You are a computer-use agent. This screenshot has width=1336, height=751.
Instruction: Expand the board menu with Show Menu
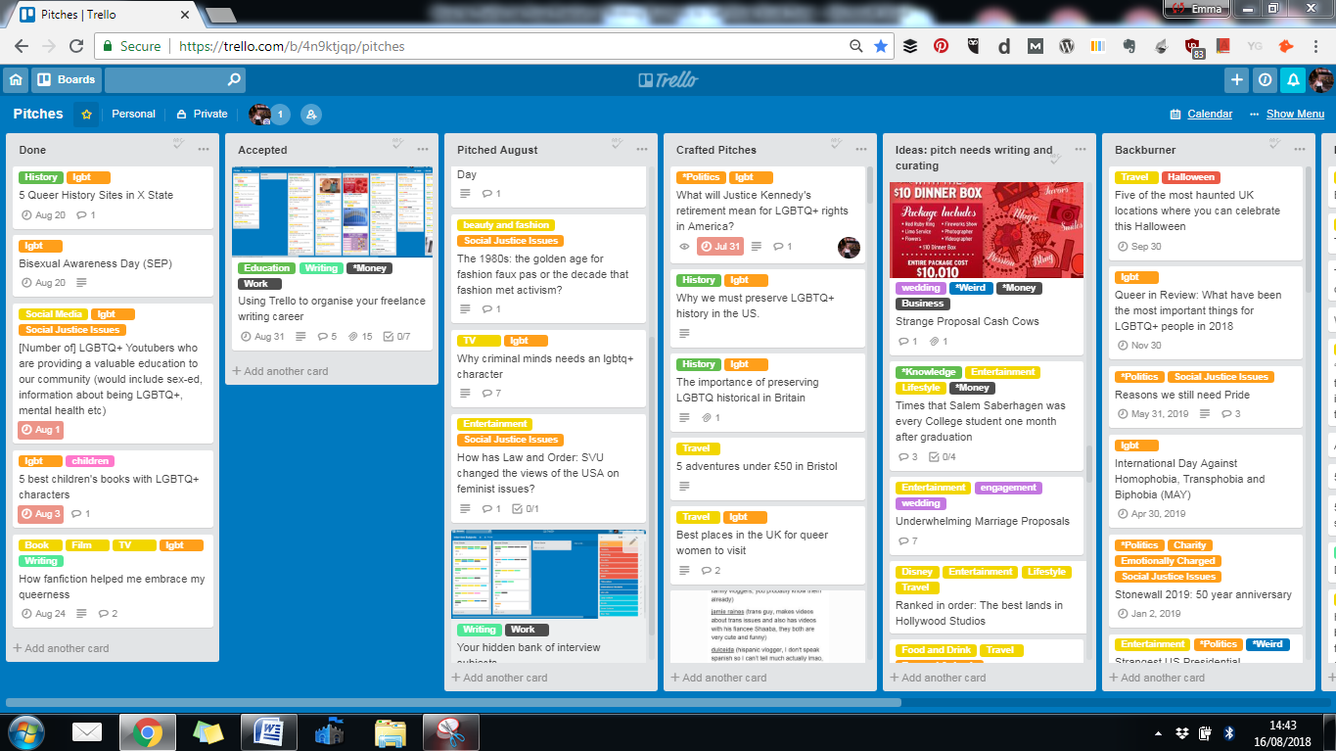(1296, 114)
